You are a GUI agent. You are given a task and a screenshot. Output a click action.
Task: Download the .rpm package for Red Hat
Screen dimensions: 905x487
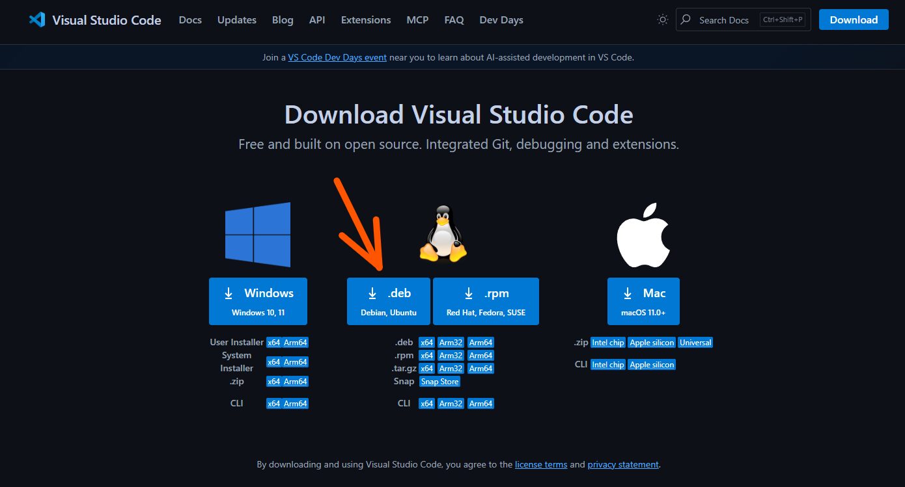point(486,301)
